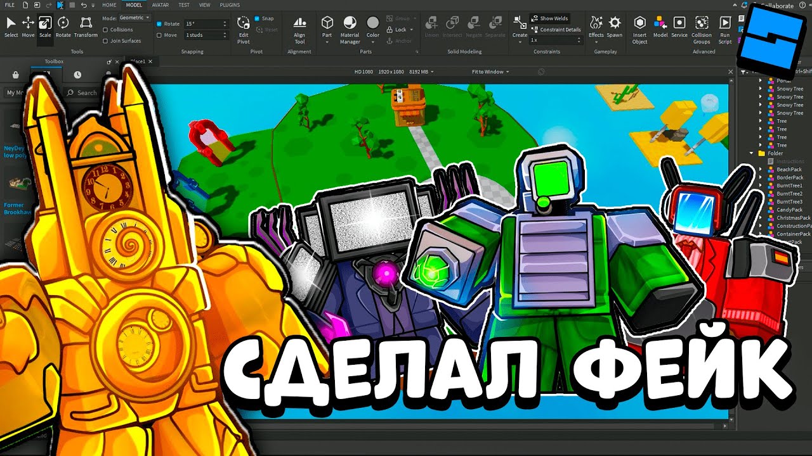The height and width of the screenshot is (456, 812).
Task: Select ChristmasPack in Explorer
Action: [x=793, y=218]
